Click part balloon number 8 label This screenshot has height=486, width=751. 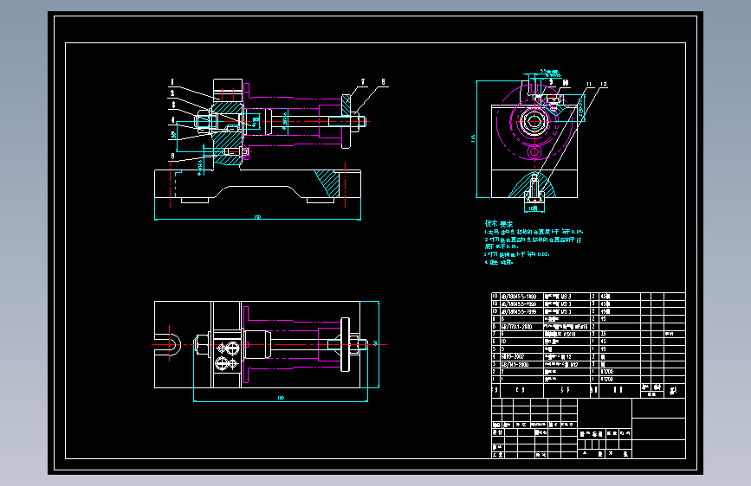pyautogui.click(x=383, y=82)
